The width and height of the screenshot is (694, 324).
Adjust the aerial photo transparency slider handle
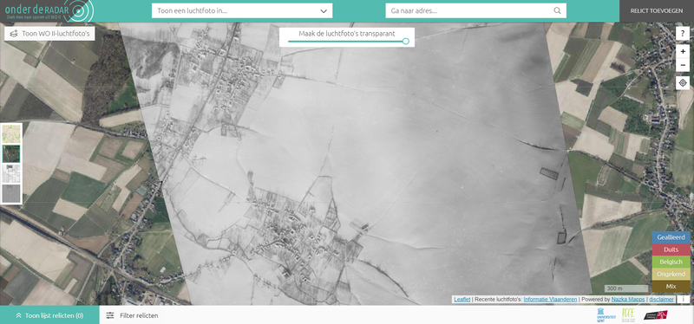click(x=405, y=42)
